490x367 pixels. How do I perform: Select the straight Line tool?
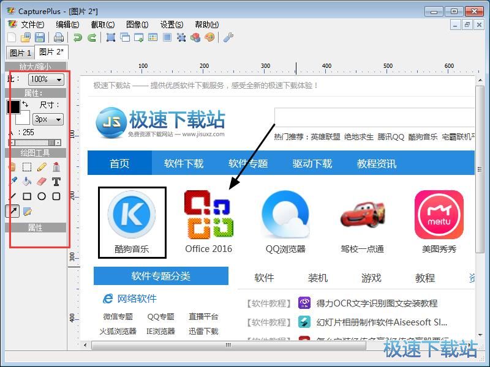point(12,196)
